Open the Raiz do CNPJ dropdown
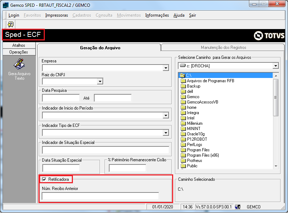This screenshot has width=288, height=213. tap(100, 81)
